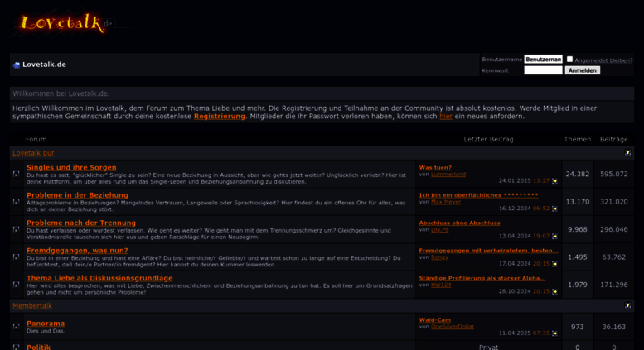The width and height of the screenshot is (644, 350).
Task: Open last post Ich bin ein oberflächliches
Action: [x=478, y=195]
